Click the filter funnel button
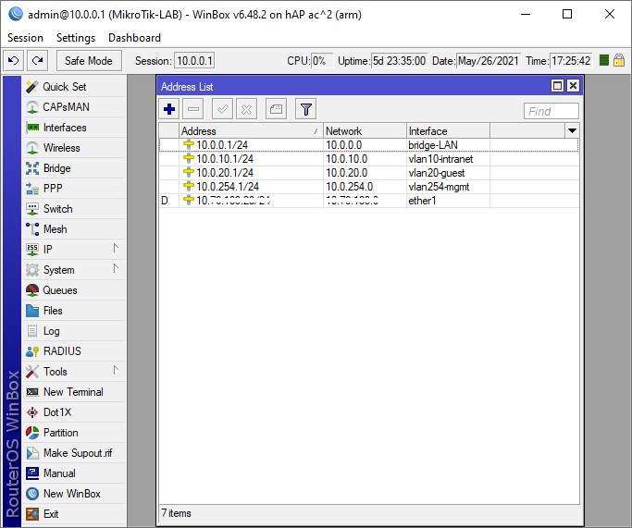The width and height of the screenshot is (632, 528). 306,109
